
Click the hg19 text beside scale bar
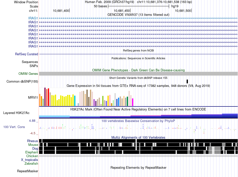point(175,6)
